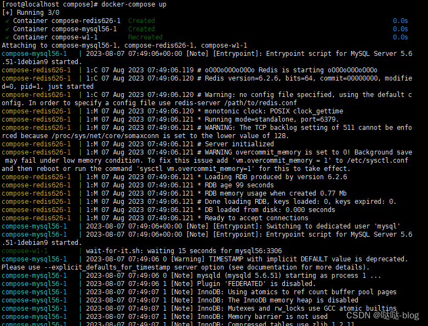
Task: Click 'The InnoDB memory heap is disabled' line
Action: [293, 300]
